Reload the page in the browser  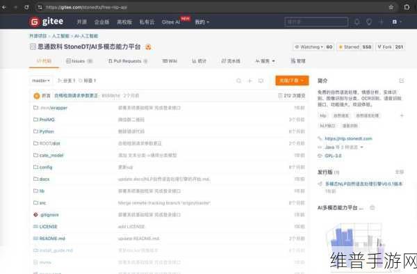pos(26,8)
